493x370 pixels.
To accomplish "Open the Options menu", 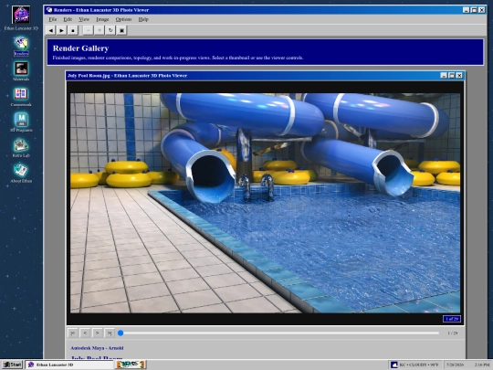I will point(123,19).
